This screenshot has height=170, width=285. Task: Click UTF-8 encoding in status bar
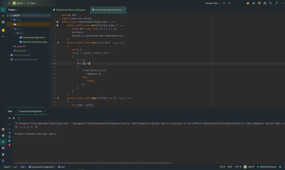(238, 167)
